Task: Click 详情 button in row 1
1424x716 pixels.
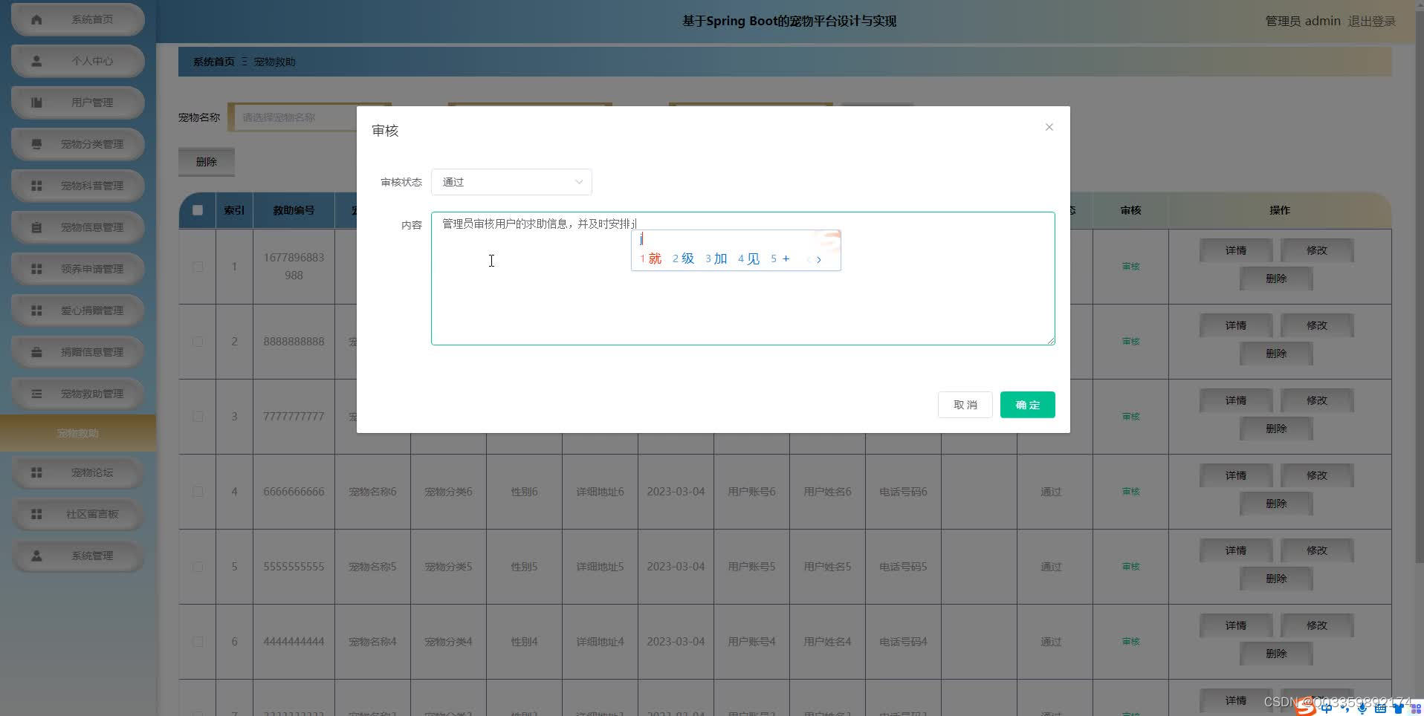Action: [x=1236, y=250]
